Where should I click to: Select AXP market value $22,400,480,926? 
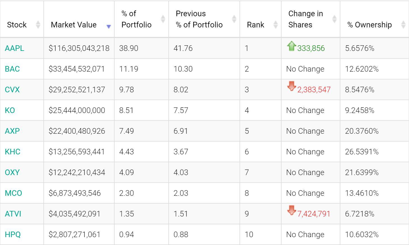tap(77, 131)
